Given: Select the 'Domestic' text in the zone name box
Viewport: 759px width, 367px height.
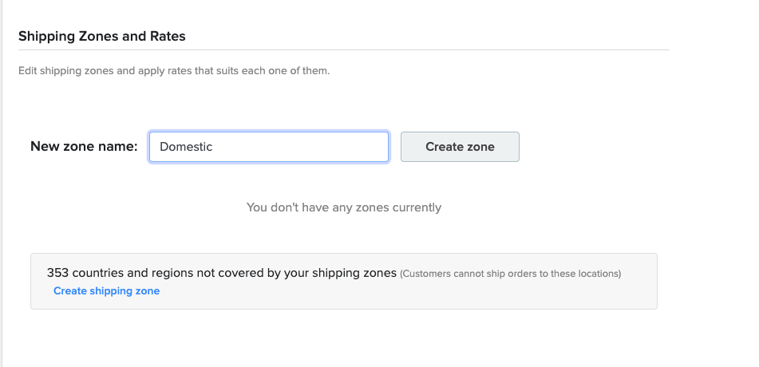Looking at the screenshot, I should pyautogui.click(x=186, y=147).
